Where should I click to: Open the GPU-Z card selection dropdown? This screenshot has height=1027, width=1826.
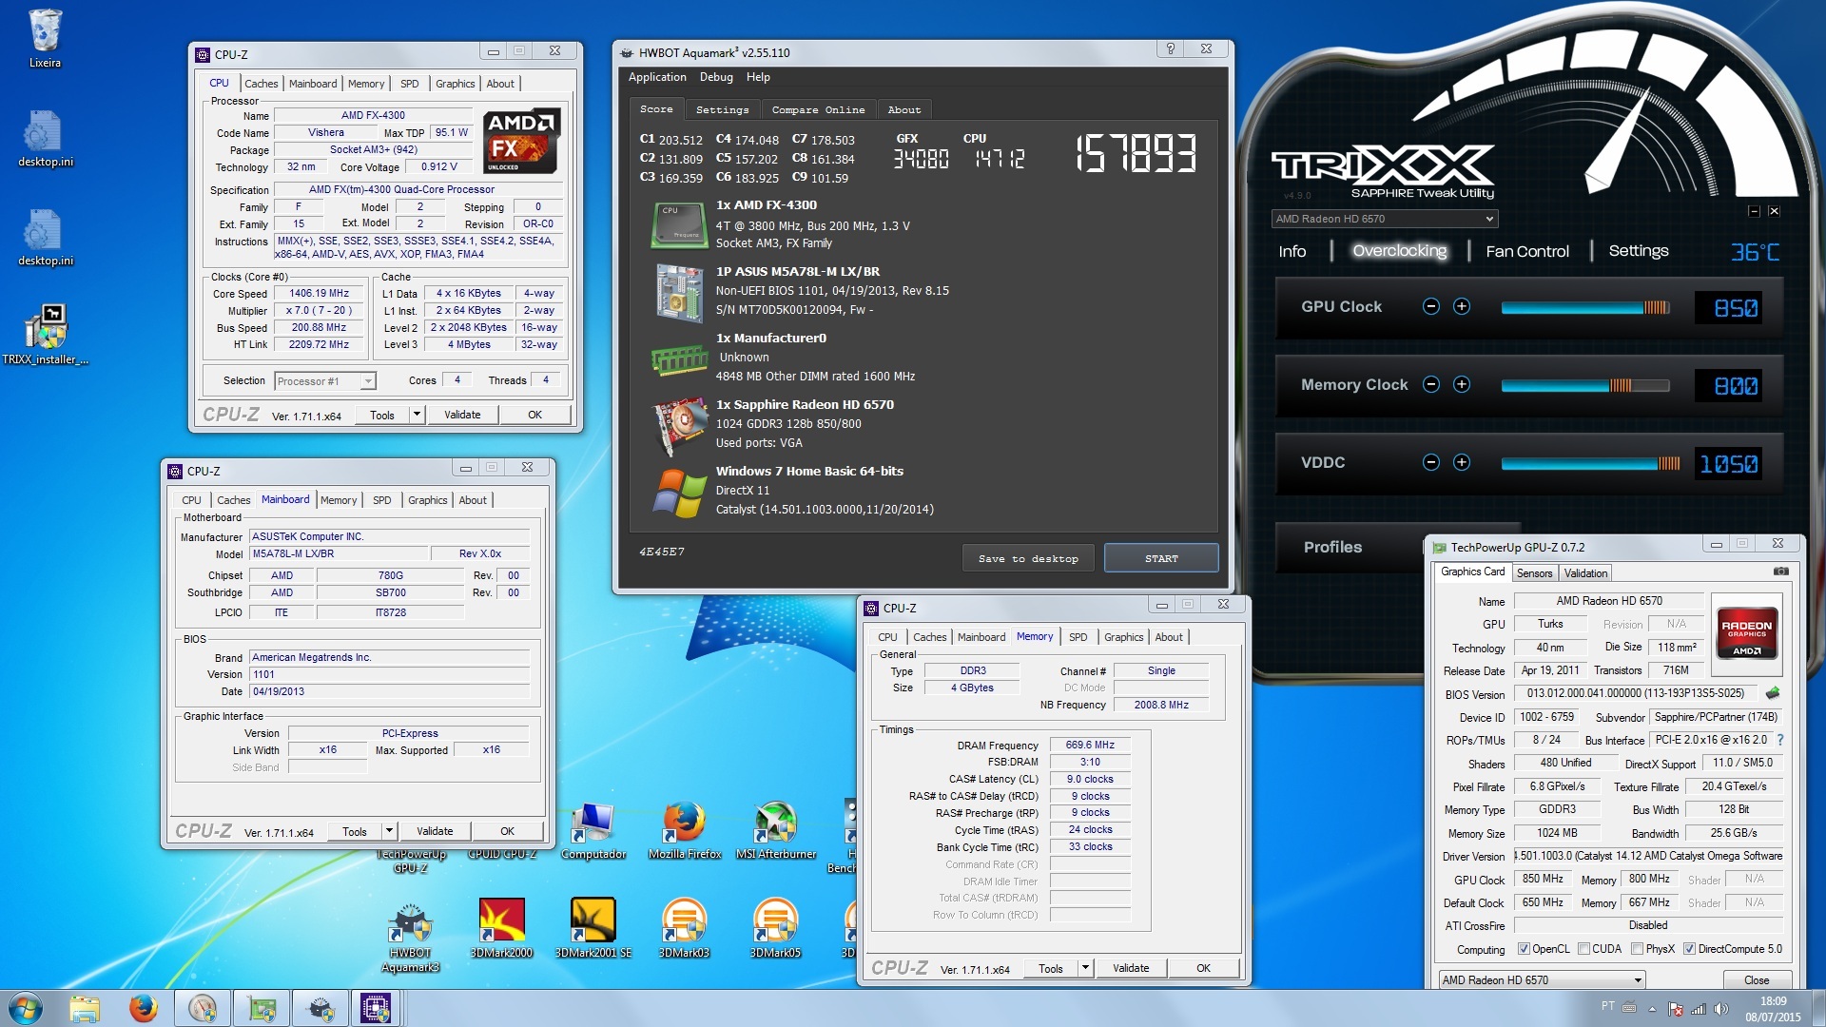pyautogui.click(x=1541, y=979)
